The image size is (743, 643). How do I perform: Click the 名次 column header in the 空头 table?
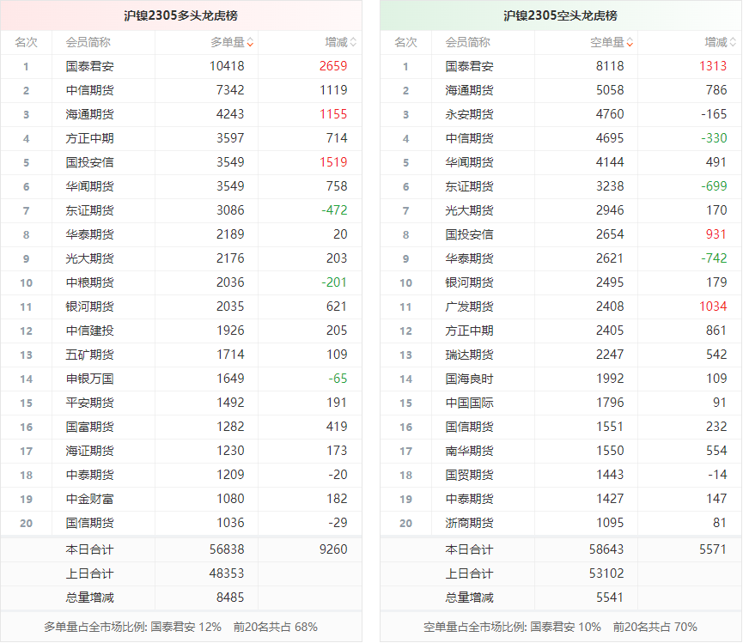coord(405,42)
